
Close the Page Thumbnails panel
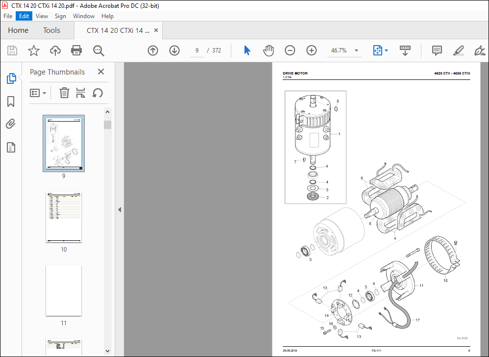101,72
